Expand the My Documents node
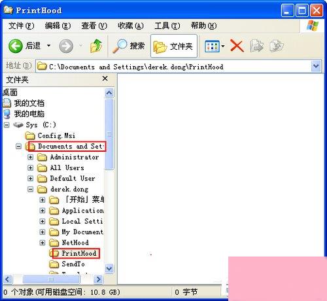The image size is (327, 301). tap(43, 232)
